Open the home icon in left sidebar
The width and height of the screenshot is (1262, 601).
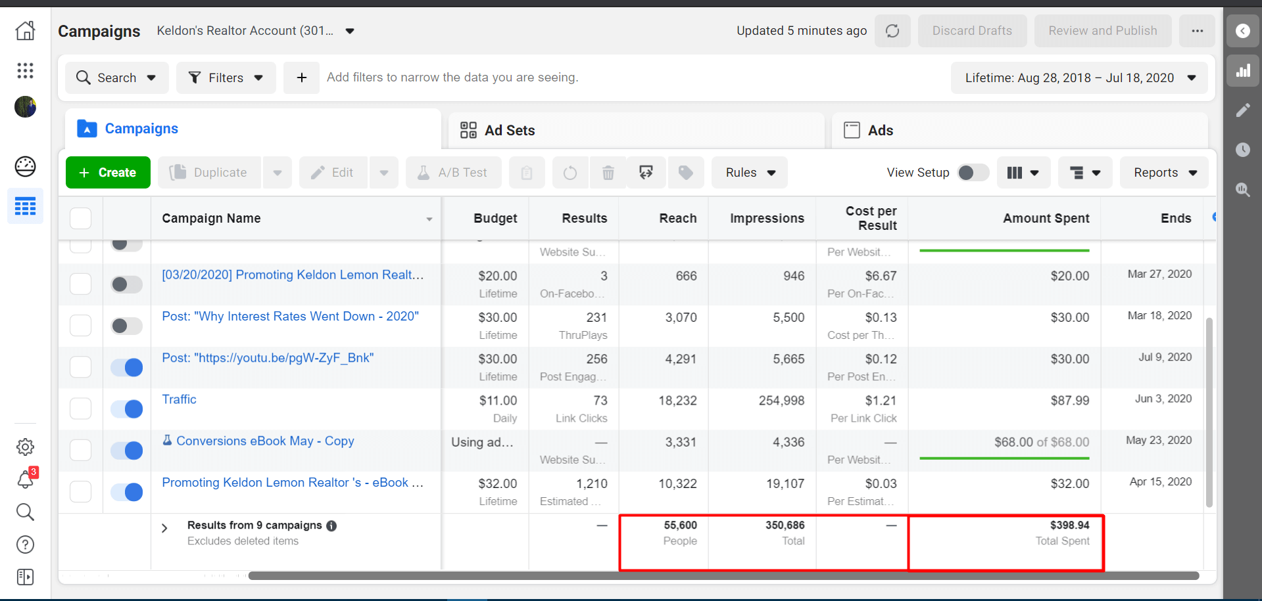[25, 30]
